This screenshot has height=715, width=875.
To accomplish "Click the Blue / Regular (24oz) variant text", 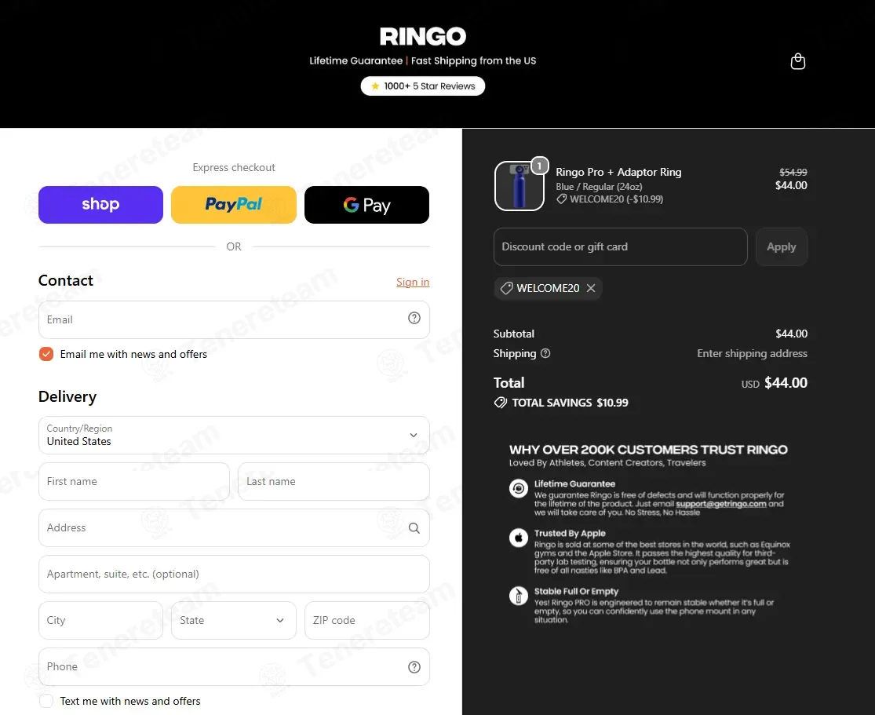I will (x=599, y=187).
